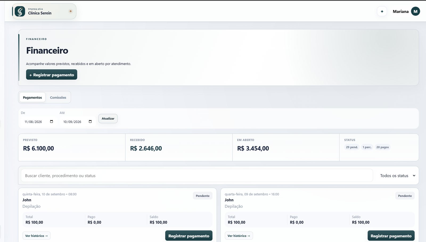Register payment for the 09 de setembro appointment
426x242 pixels.
pos(391,236)
